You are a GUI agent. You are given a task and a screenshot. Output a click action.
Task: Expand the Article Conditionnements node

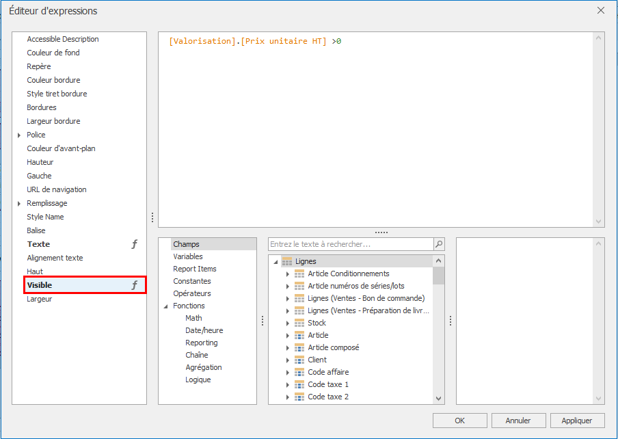tap(288, 274)
